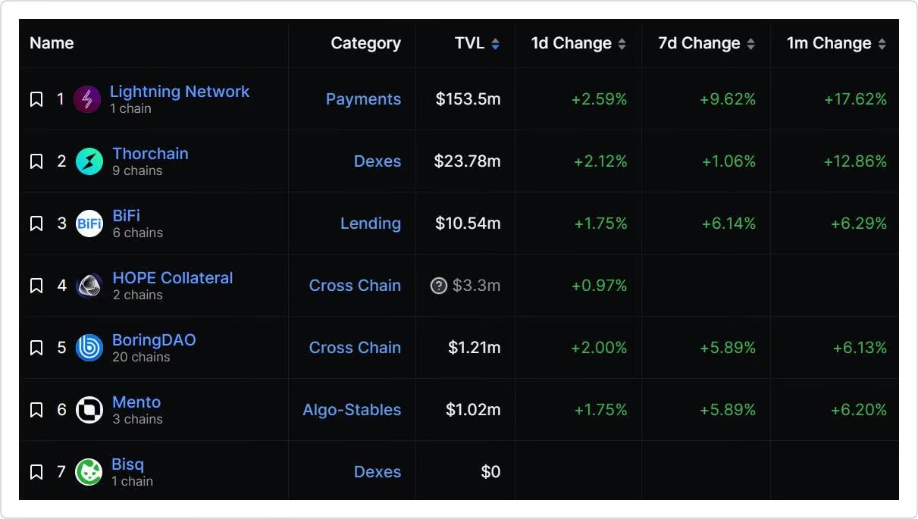Click the Mento logo icon

coord(89,410)
